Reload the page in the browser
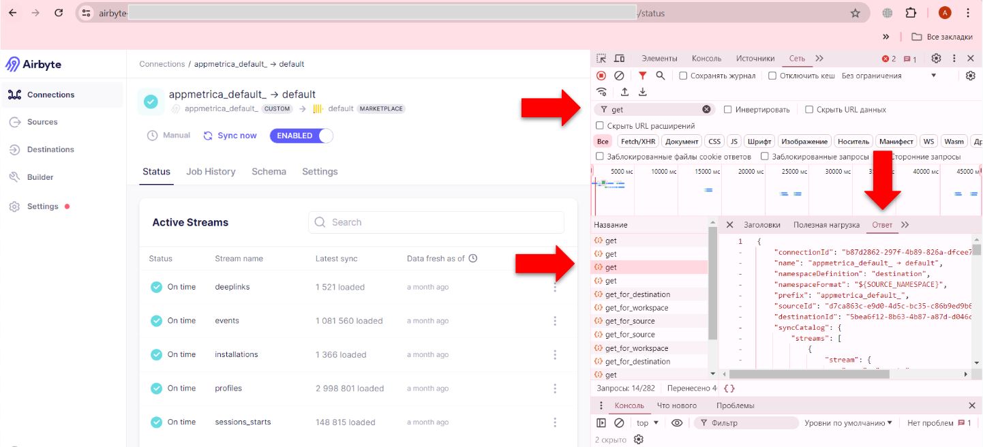983x447 pixels. 59,13
